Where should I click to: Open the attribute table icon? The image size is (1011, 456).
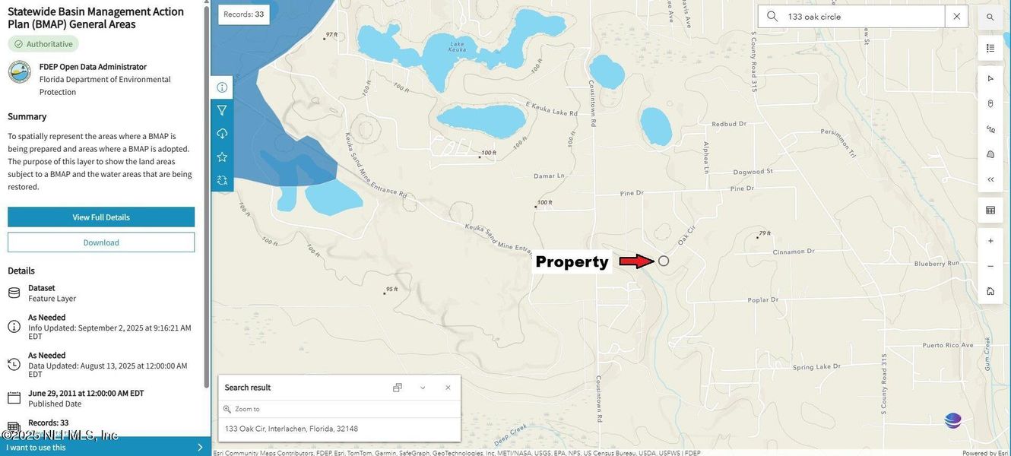(990, 210)
